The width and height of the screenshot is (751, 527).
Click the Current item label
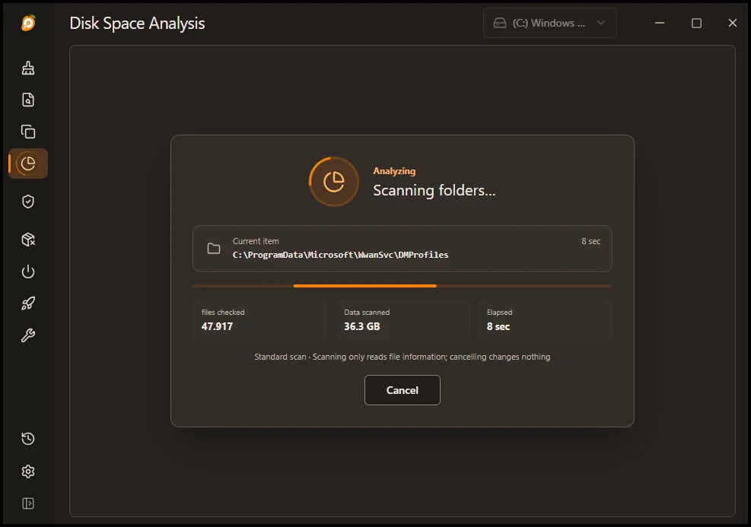[256, 241]
